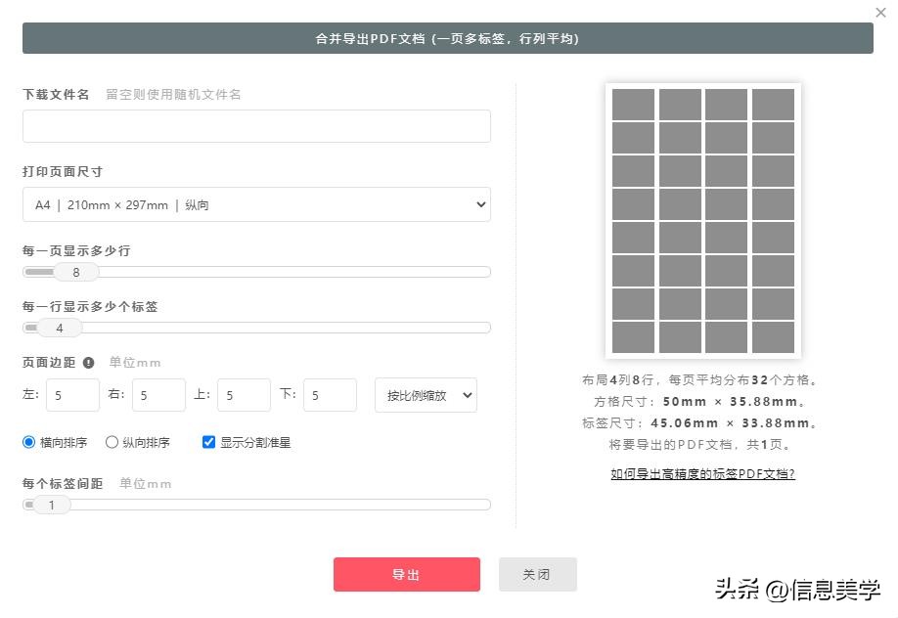Click the left margin (左) input box
Screen dimensions: 898x618
pyautogui.click(x=72, y=395)
